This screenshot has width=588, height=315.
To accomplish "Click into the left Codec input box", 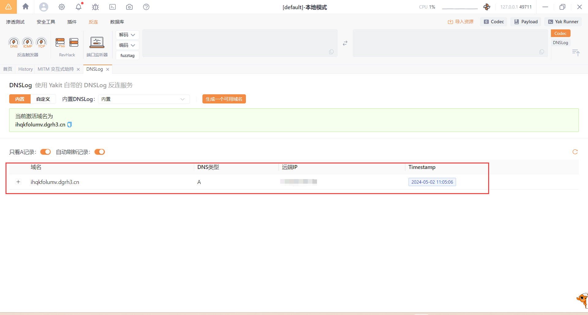I will [x=239, y=43].
